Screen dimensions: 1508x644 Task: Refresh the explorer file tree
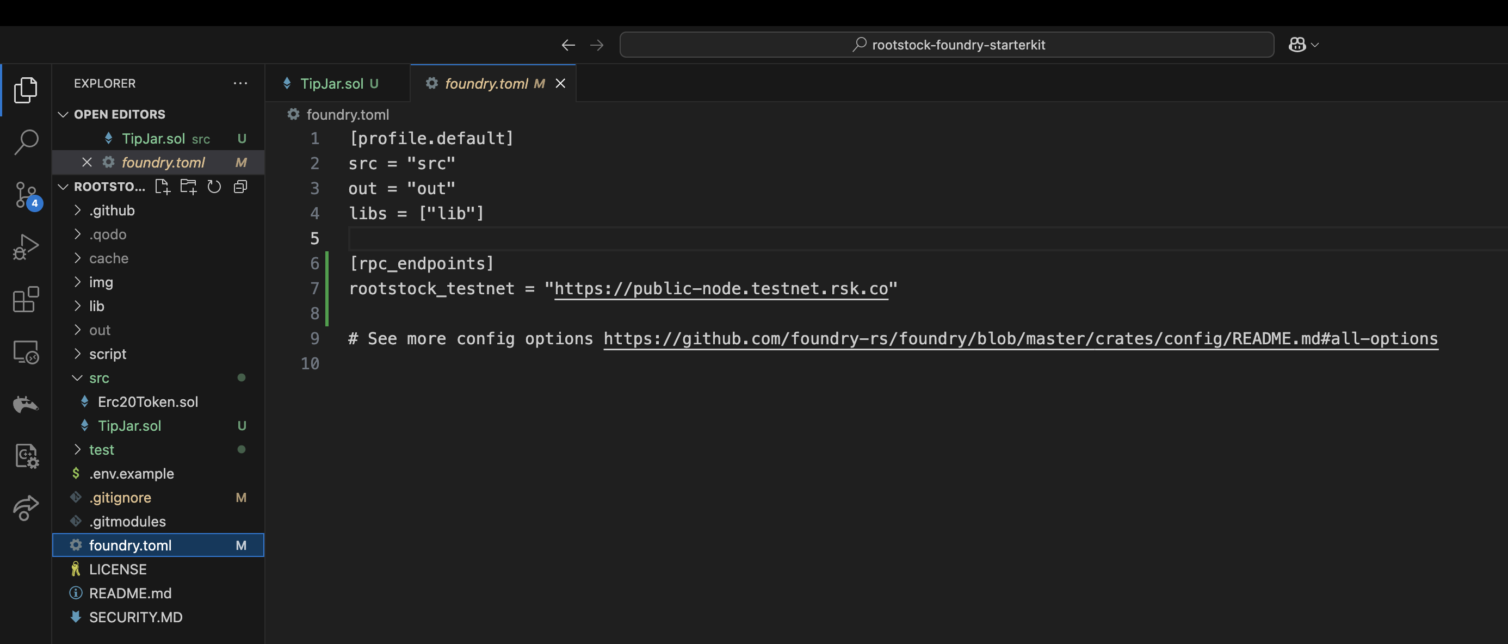pyautogui.click(x=214, y=187)
